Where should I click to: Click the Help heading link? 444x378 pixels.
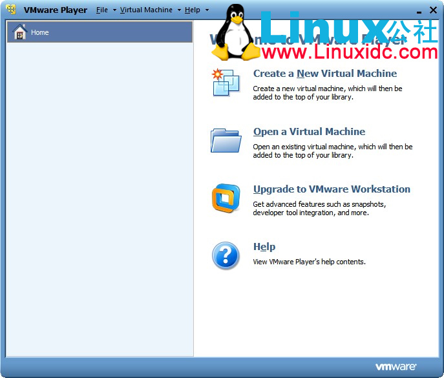click(x=264, y=247)
